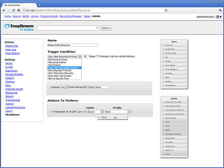
Task: Pick the From Category filter item
Action: click(174, 69)
